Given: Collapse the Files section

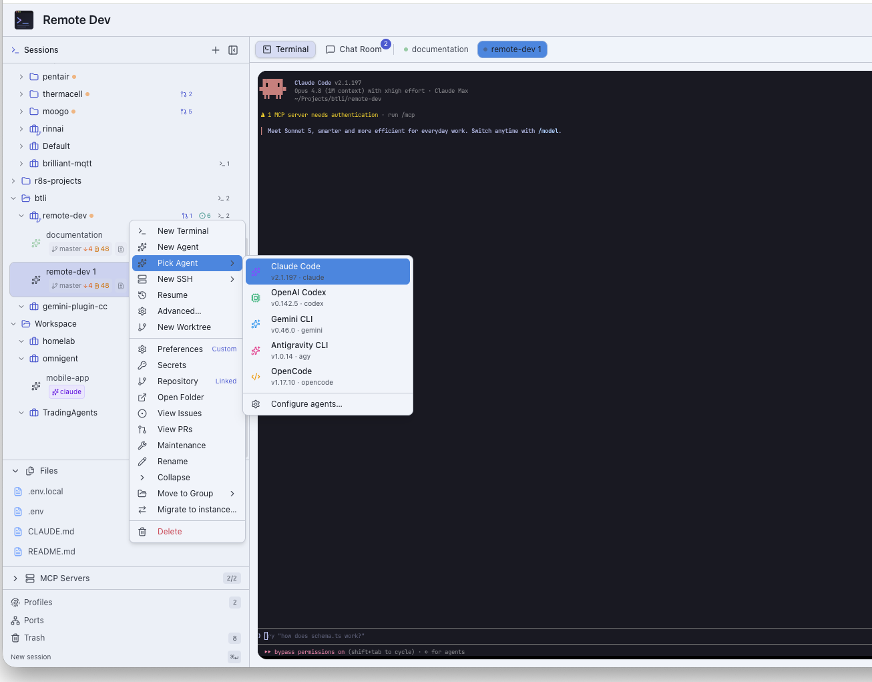Looking at the screenshot, I should pyautogui.click(x=15, y=471).
